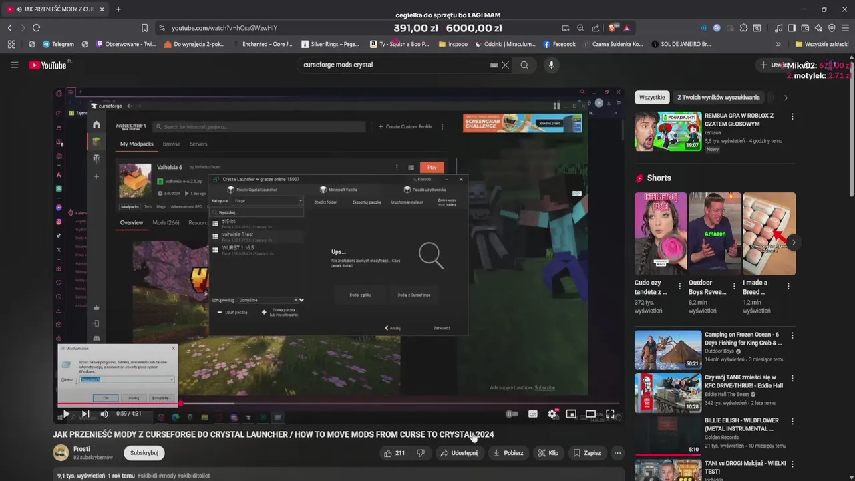Toggle the browser sidebar panel
This screenshot has height=481, width=855.
tap(792, 28)
